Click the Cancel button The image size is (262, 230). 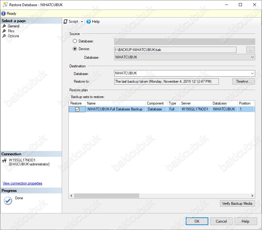(x=221, y=221)
